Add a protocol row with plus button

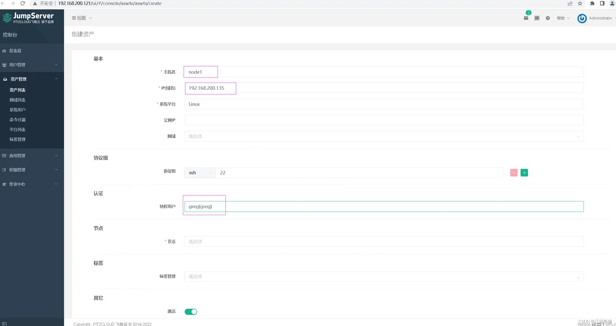coord(524,172)
